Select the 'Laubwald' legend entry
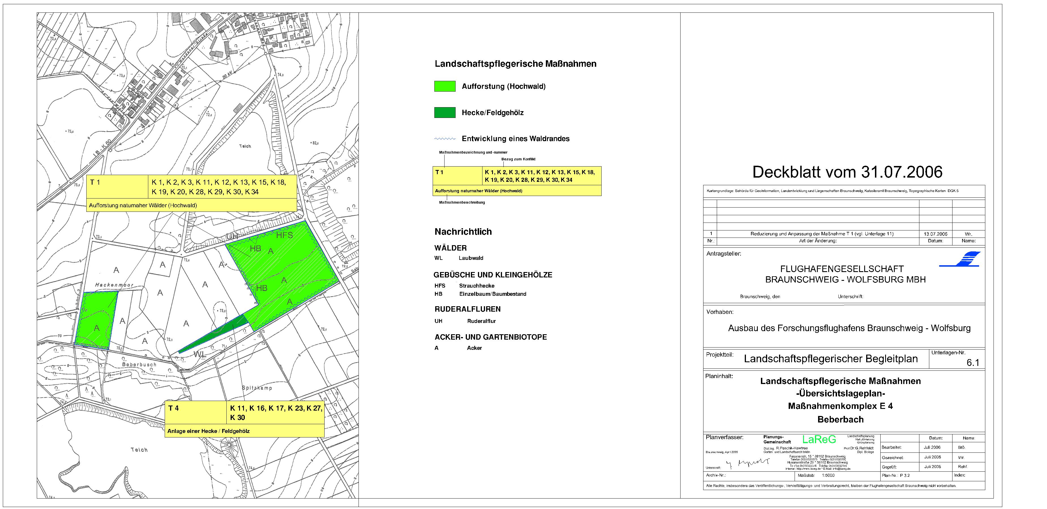 pos(471,258)
